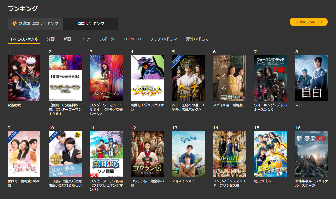
Task: Open the コウラン伝 poster thumbnail
Action: click(x=147, y=154)
